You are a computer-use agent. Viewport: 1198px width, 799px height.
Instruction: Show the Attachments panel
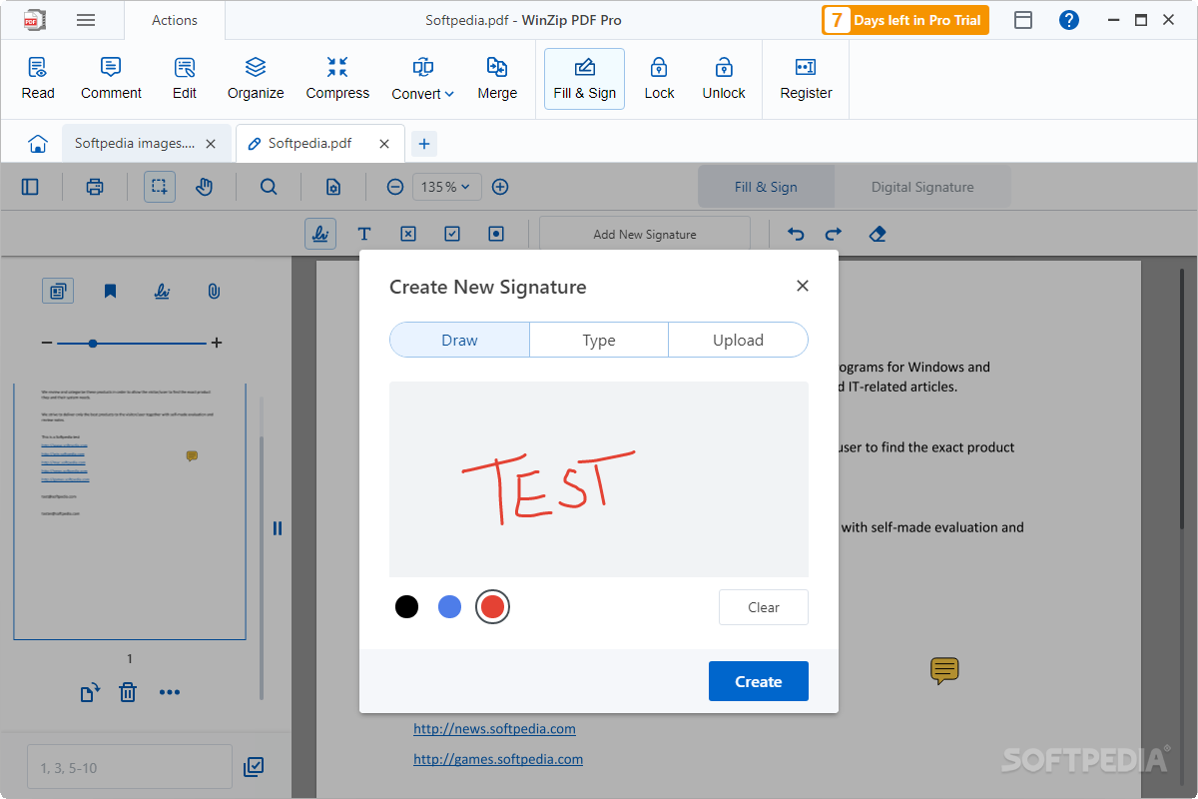coord(214,292)
